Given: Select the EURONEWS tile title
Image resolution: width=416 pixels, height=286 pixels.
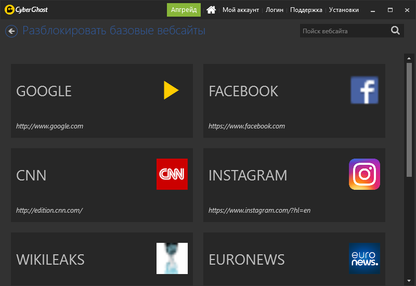Looking at the screenshot, I should (246, 259).
